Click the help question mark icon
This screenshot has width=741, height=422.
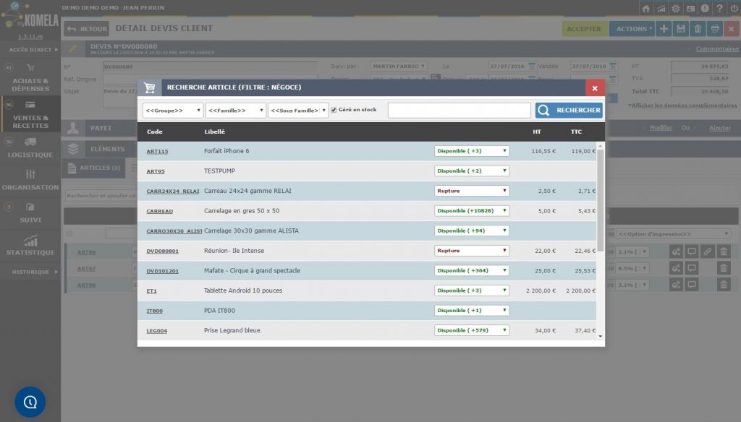(719, 8)
